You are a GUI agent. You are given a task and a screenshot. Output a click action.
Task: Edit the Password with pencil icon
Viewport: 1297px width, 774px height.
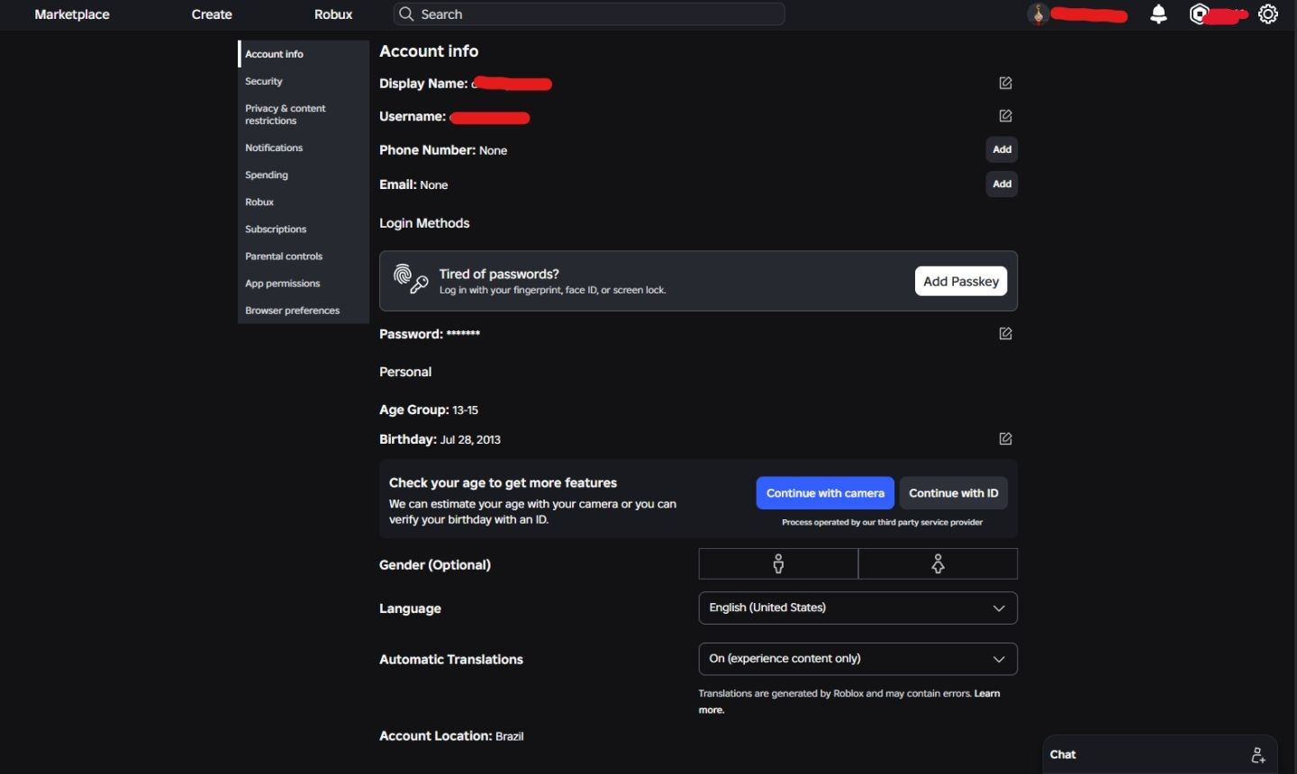[x=1005, y=334]
